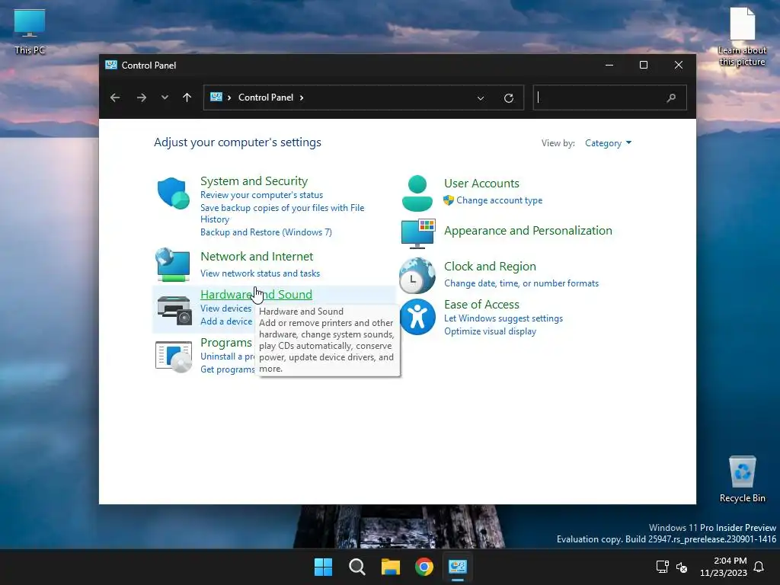780x585 pixels.
Task: Launch File Explorer from the taskbar
Action: point(391,567)
